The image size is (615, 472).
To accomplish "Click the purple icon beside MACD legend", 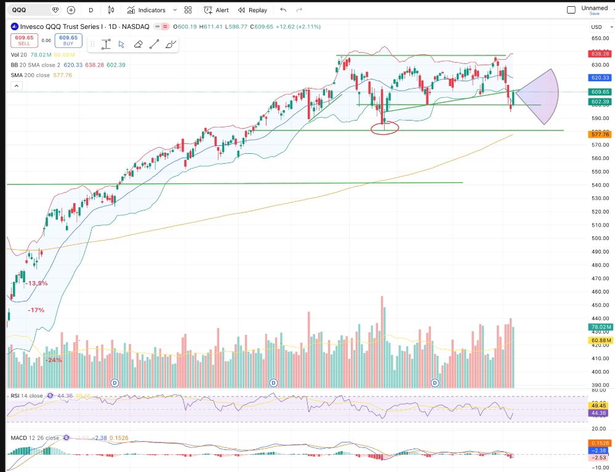I will pos(66,438).
